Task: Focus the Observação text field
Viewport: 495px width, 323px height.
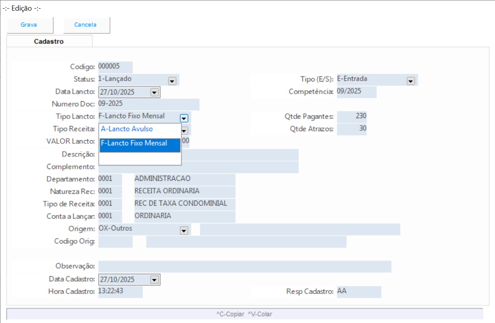Action: pos(244,266)
